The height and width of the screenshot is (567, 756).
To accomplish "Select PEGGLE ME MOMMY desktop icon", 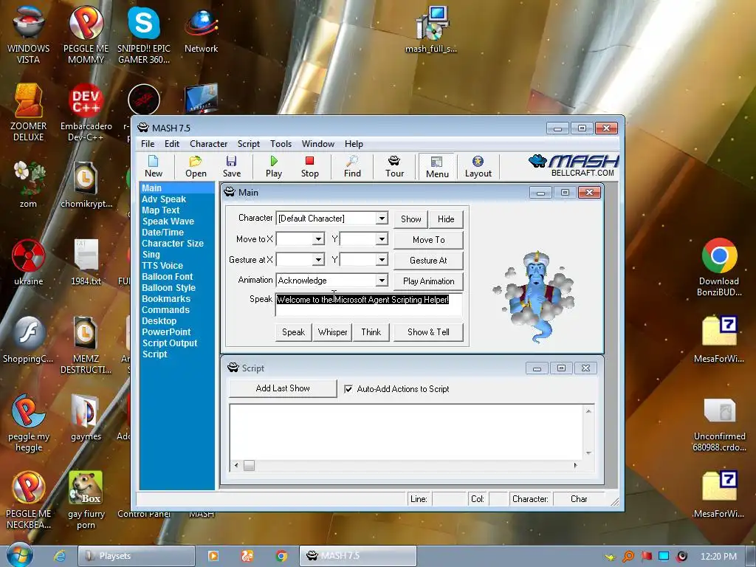I will coord(86,35).
